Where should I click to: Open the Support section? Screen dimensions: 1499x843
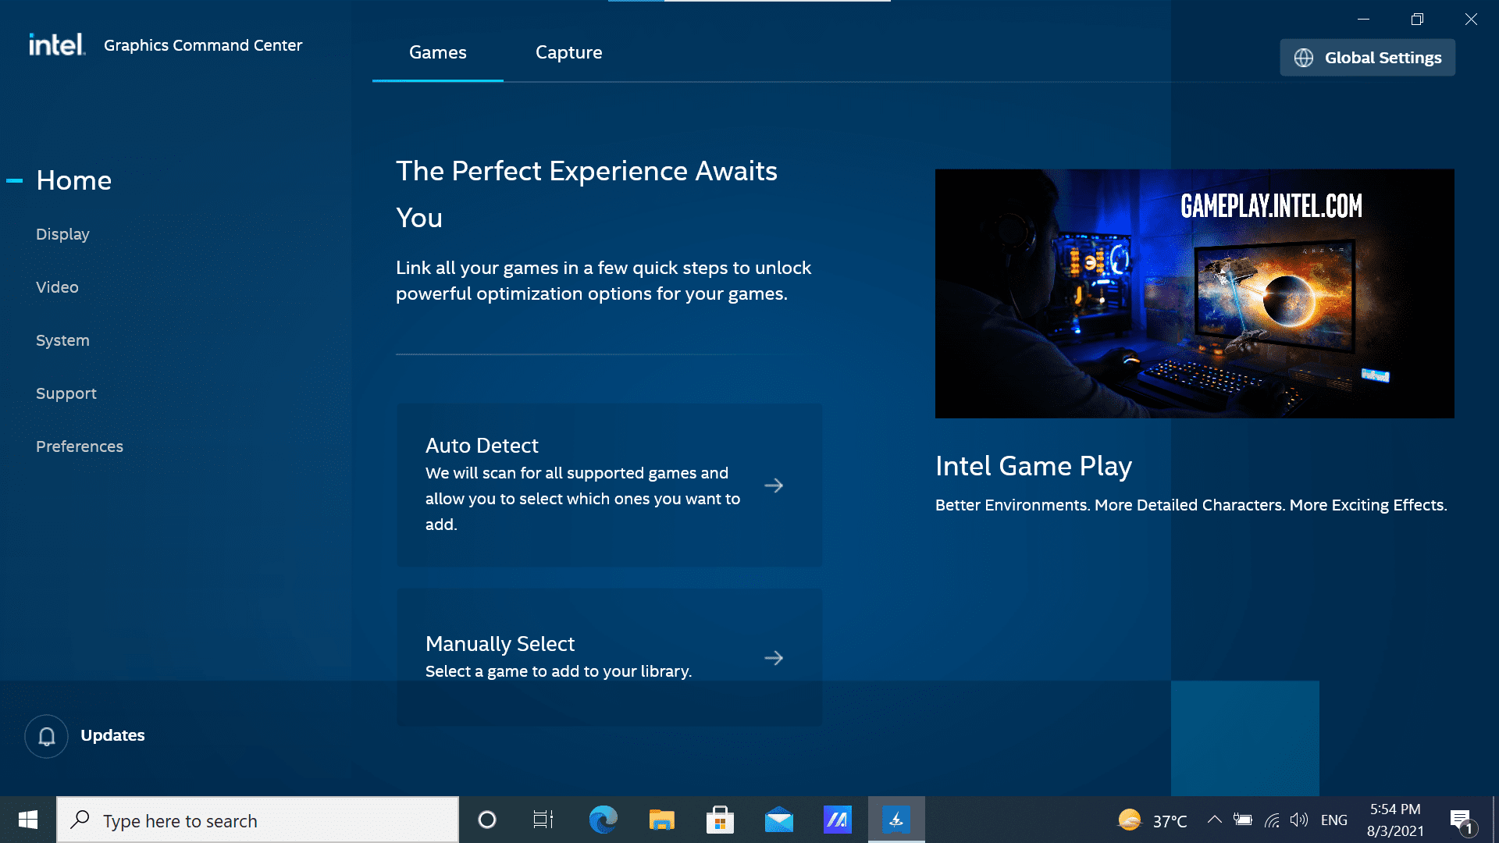coord(66,393)
